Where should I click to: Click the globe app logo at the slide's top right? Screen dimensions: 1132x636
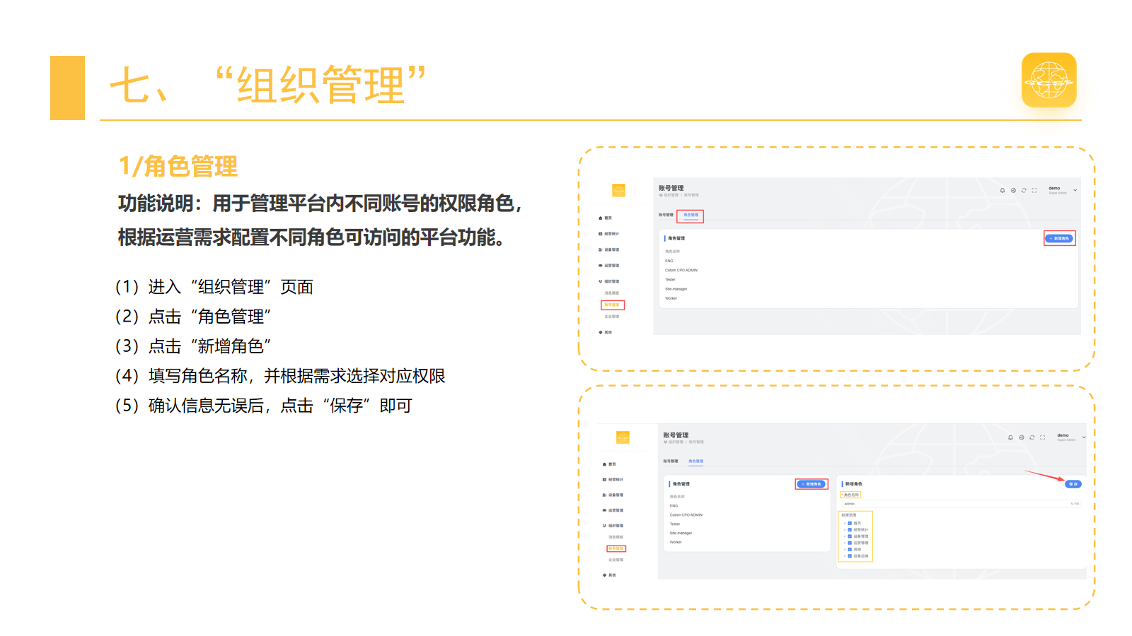pos(1049,80)
